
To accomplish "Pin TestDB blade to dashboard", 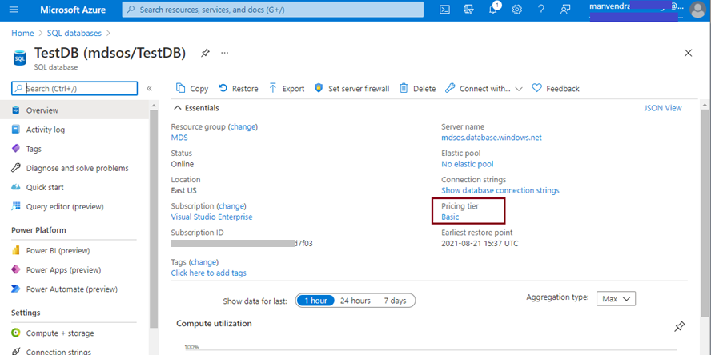I will 205,53.
